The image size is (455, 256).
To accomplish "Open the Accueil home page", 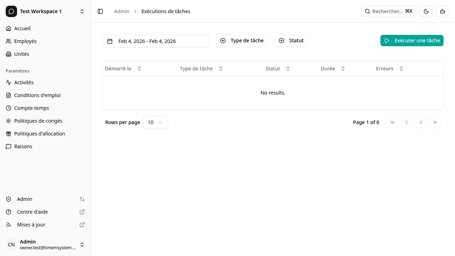I will pyautogui.click(x=22, y=28).
